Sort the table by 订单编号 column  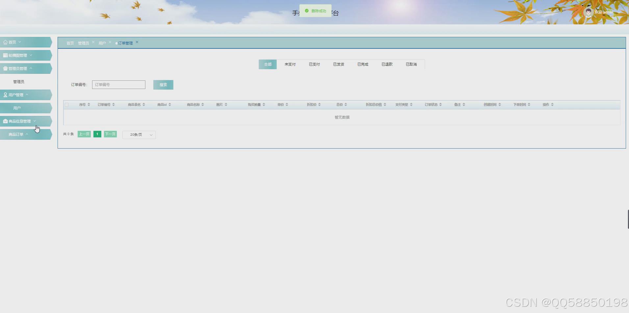pyautogui.click(x=114, y=104)
